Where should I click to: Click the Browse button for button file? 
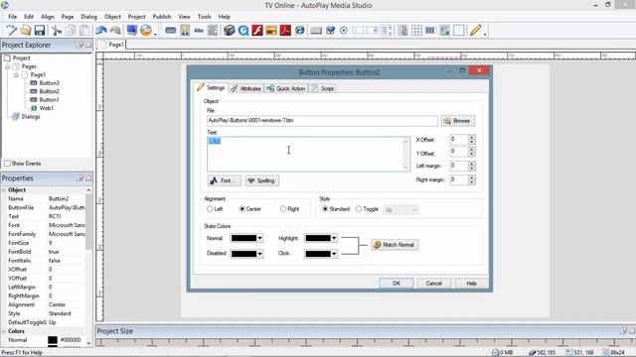click(457, 121)
